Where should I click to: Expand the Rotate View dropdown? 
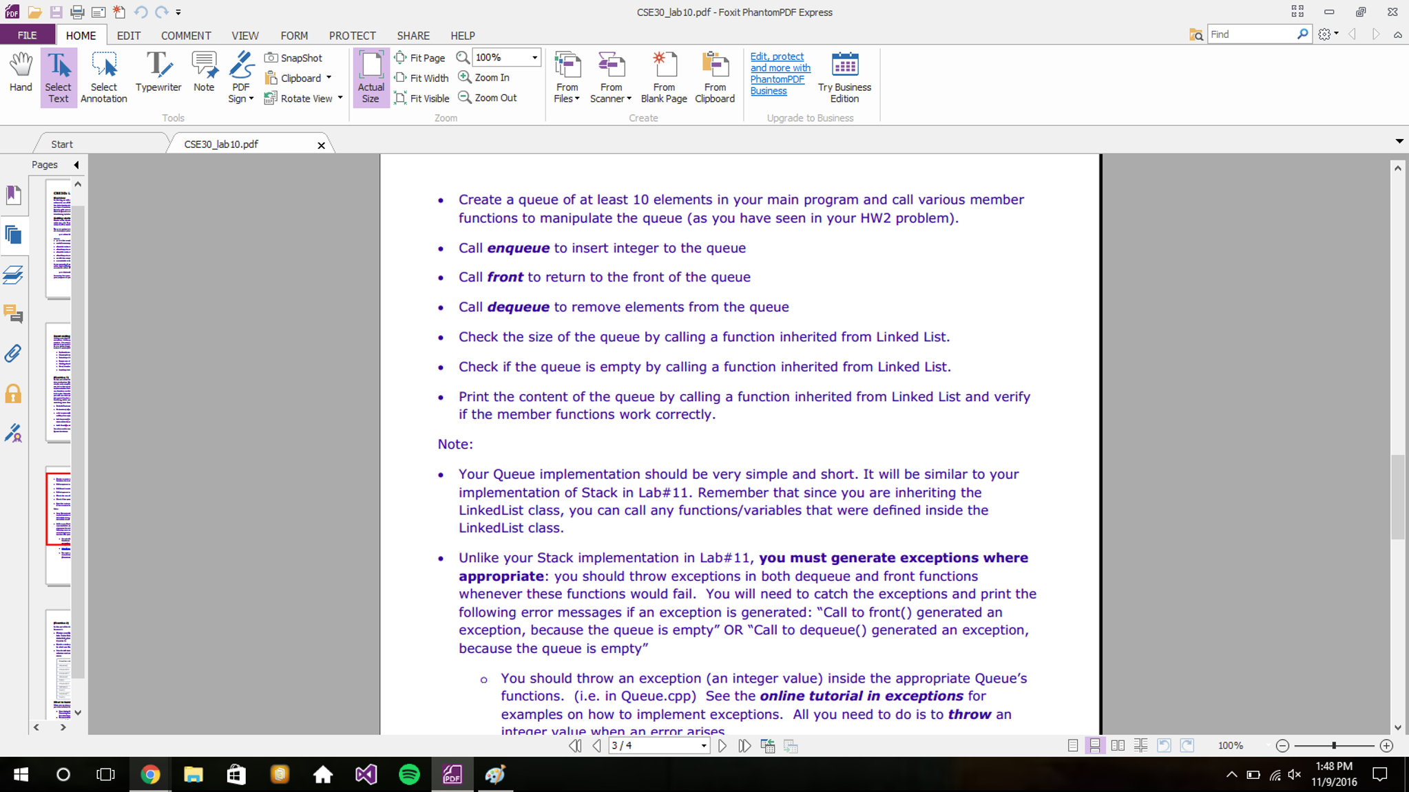pyautogui.click(x=340, y=98)
